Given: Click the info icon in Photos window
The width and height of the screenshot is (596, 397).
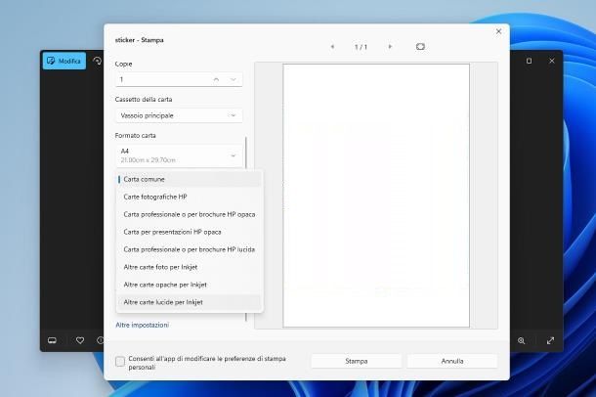Looking at the screenshot, I should (x=100, y=340).
